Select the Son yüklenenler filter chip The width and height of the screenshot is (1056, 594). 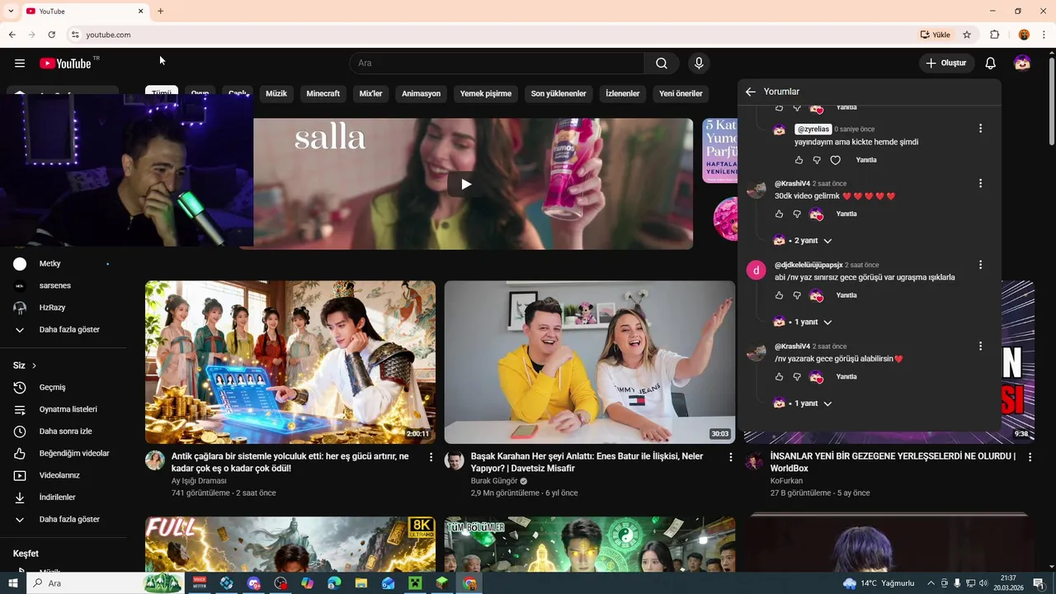click(559, 94)
